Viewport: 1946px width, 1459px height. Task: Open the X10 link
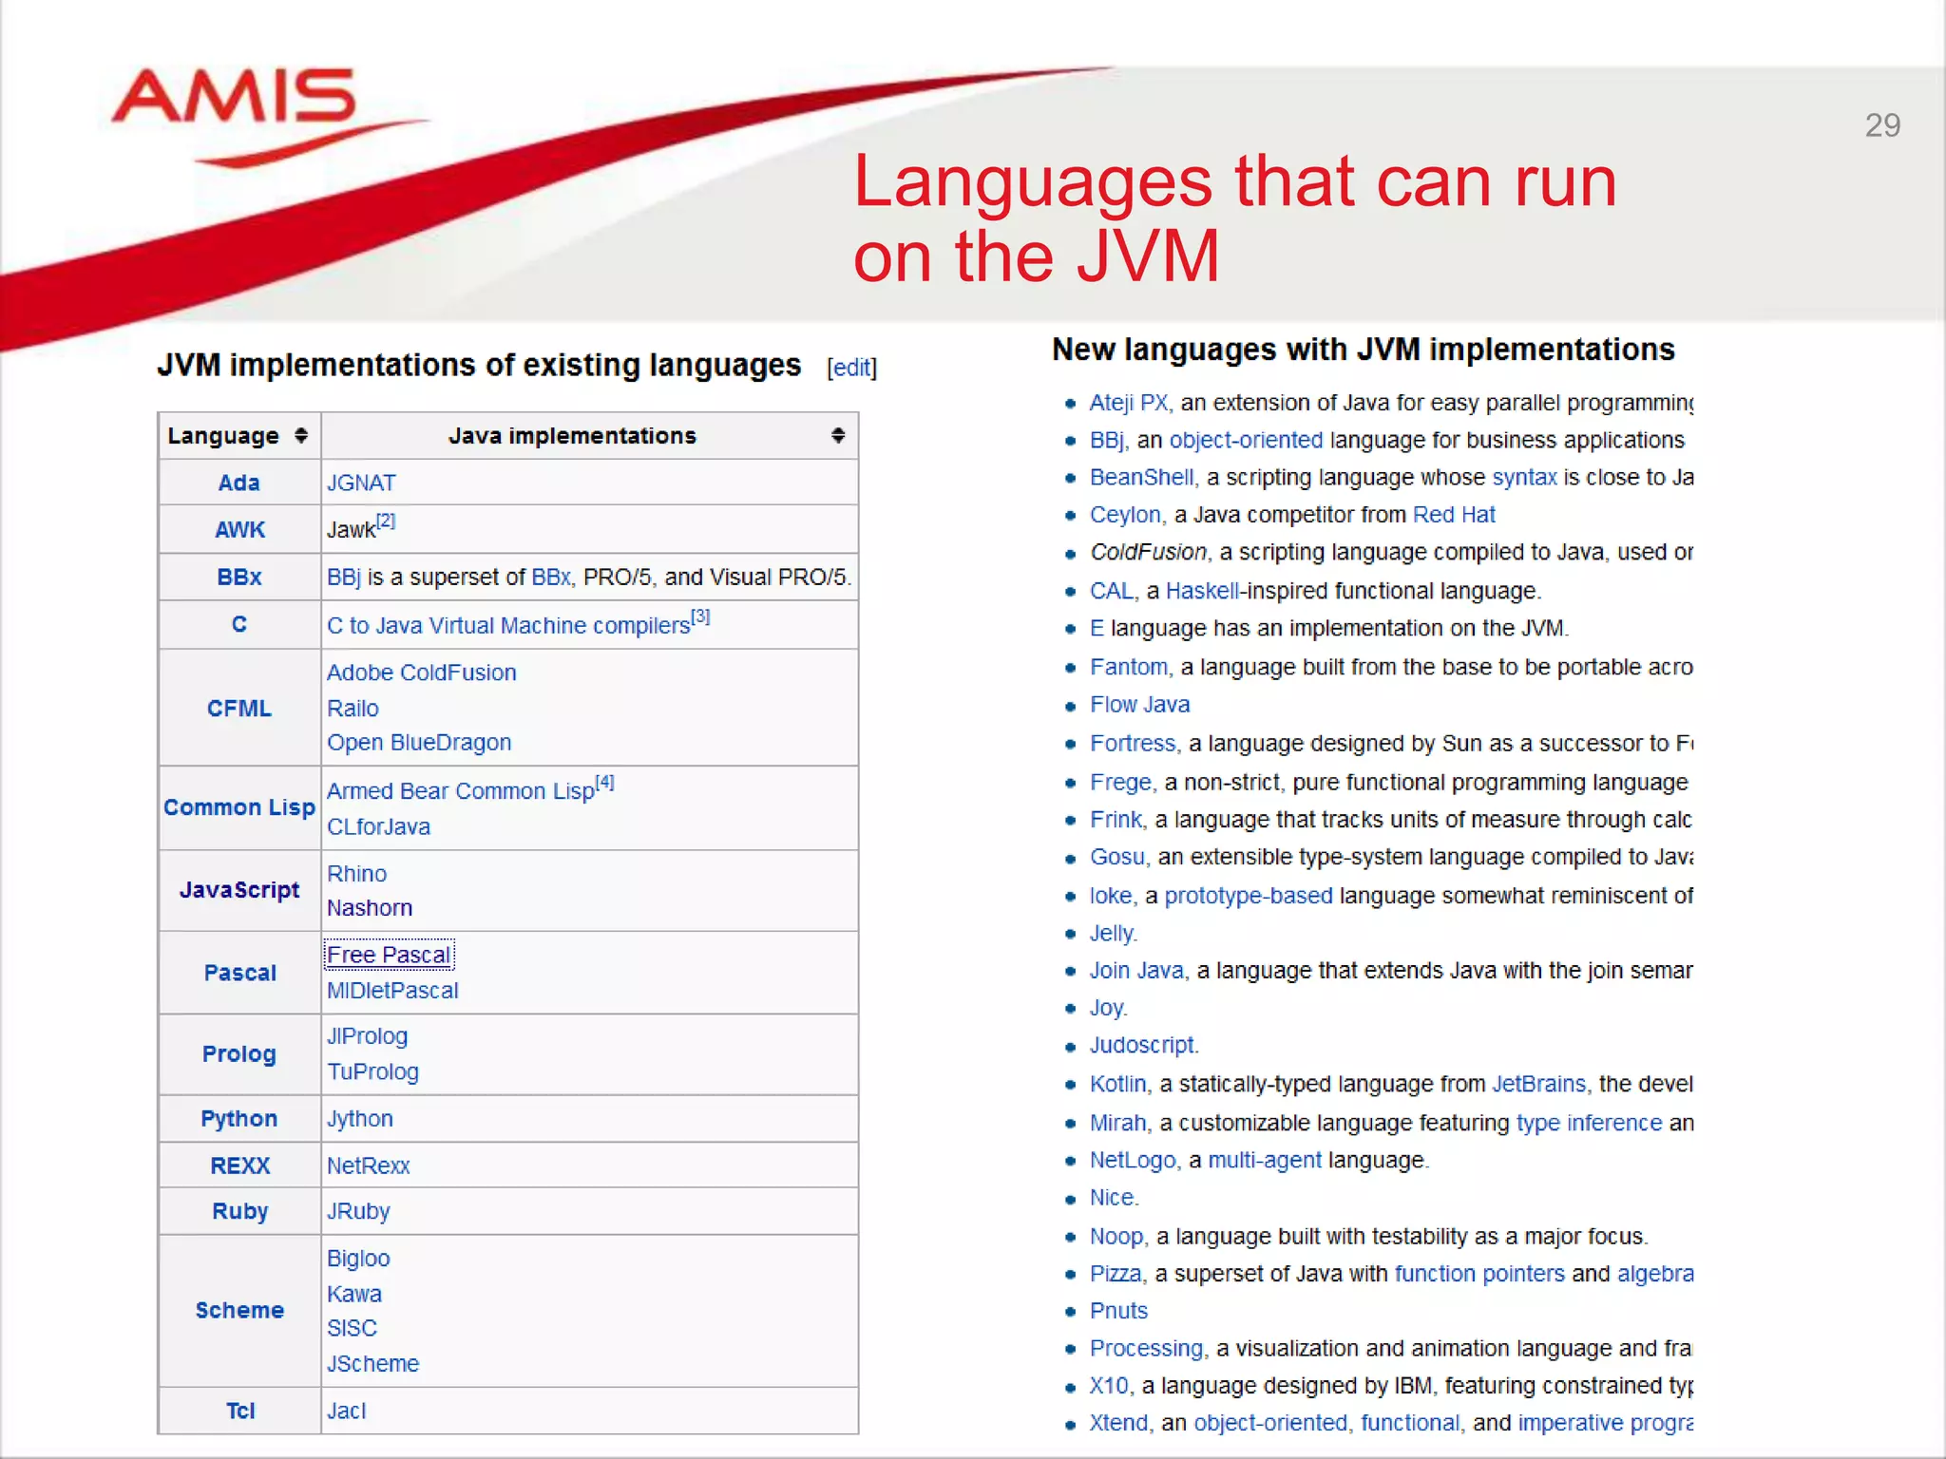coord(1109,1386)
